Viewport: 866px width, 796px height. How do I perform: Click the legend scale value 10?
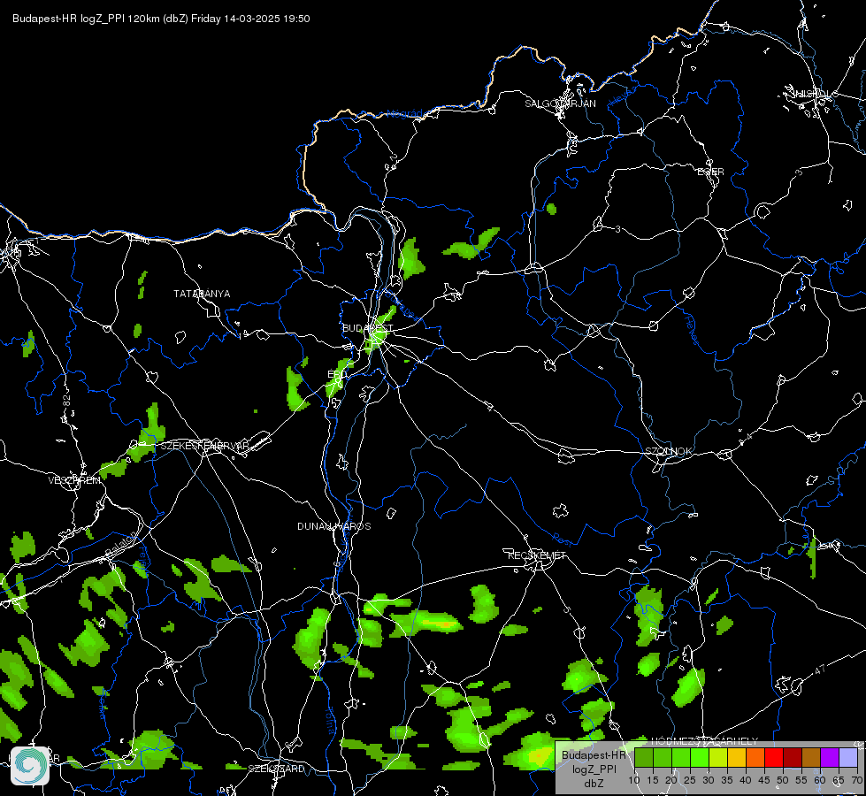click(634, 780)
